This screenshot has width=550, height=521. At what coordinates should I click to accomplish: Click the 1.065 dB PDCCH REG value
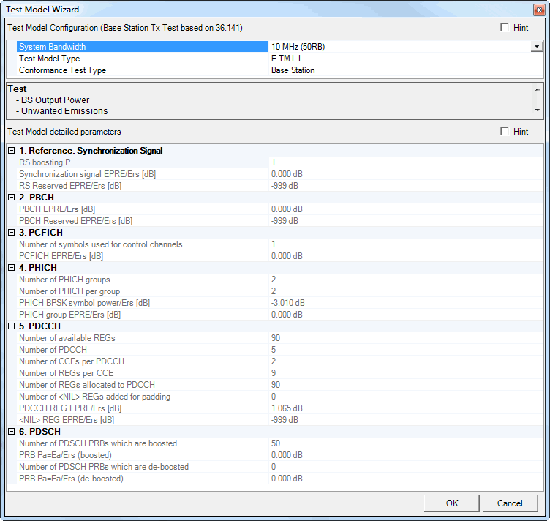[x=287, y=408]
